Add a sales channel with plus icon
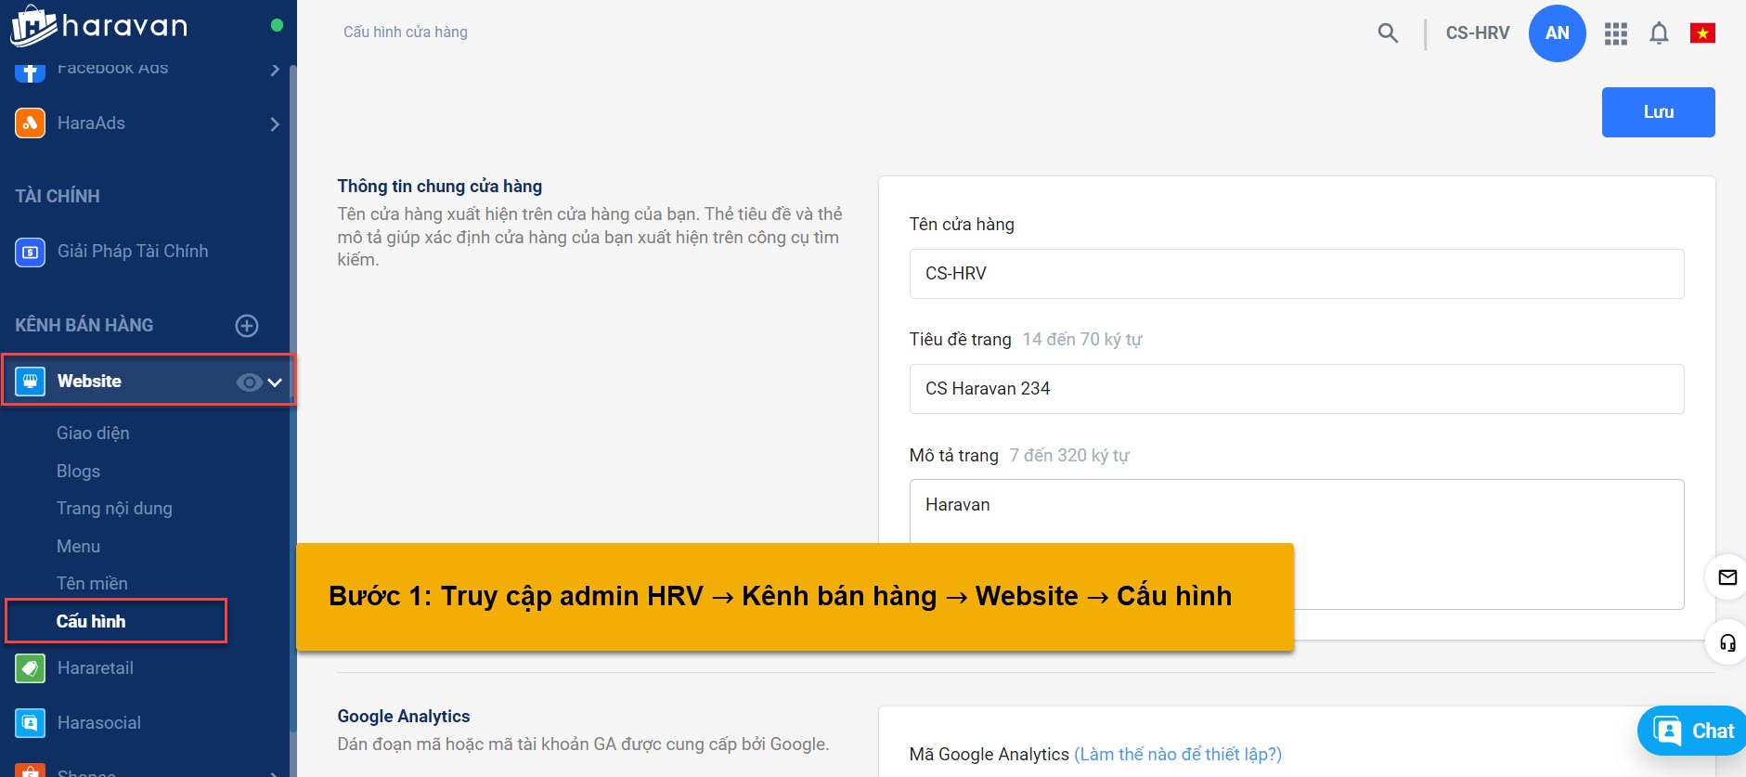Image resolution: width=1746 pixels, height=777 pixels. 247,326
